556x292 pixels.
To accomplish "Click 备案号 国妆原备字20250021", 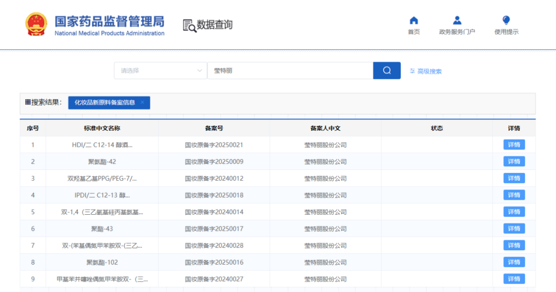I will coord(214,145).
